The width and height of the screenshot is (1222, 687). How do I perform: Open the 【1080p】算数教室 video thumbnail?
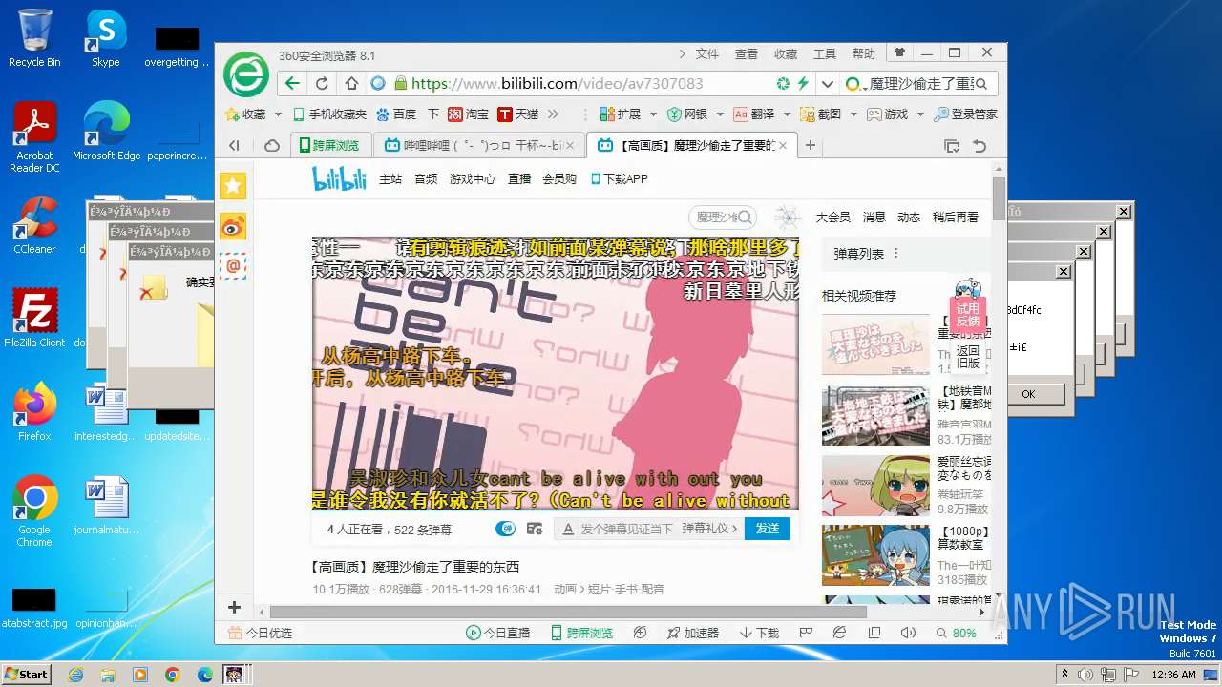click(875, 554)
